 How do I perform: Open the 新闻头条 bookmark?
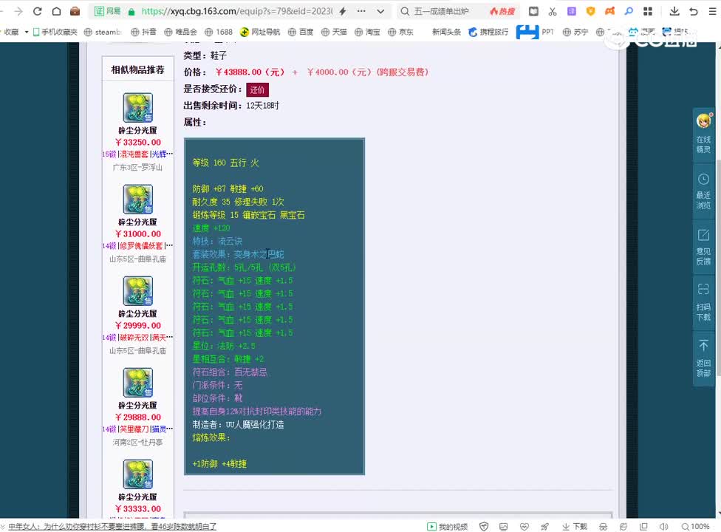pyautogui.click(x=446, y=32)
